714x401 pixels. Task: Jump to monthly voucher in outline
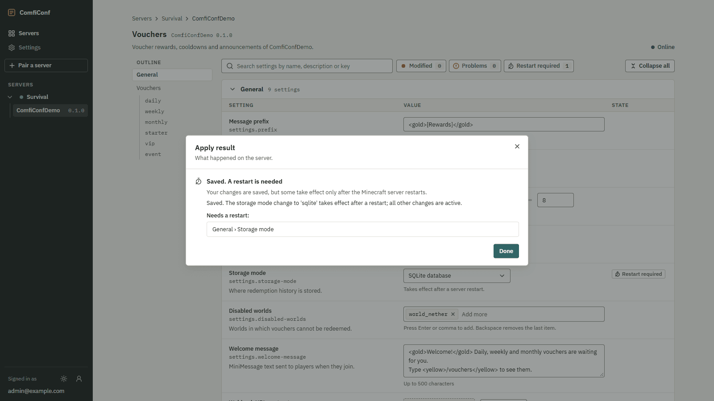click(156, 122)
